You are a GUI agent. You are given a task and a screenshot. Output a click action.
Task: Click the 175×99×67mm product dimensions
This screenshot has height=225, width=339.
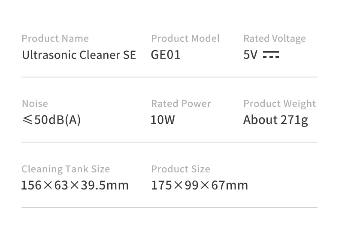pos(200,185)
